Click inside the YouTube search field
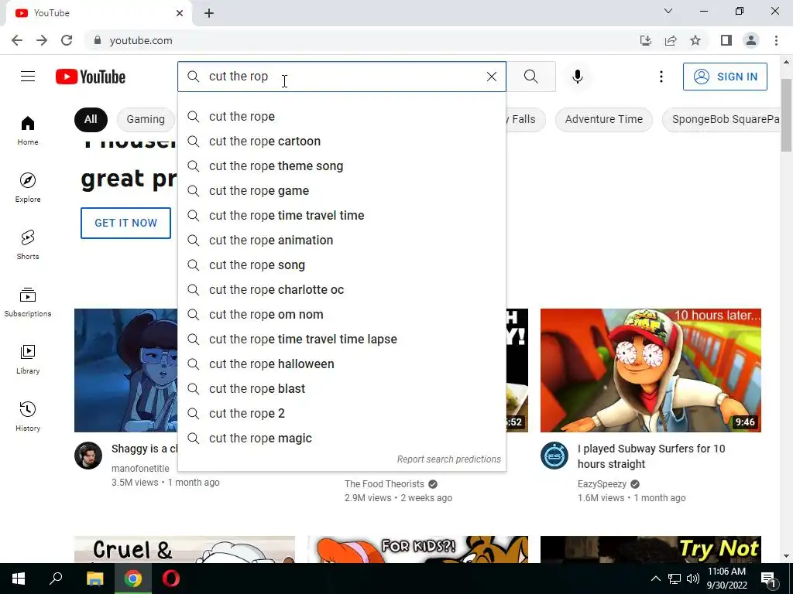 point(342,77)
